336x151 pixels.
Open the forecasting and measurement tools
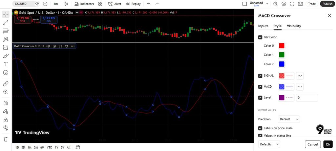point(6,48)
